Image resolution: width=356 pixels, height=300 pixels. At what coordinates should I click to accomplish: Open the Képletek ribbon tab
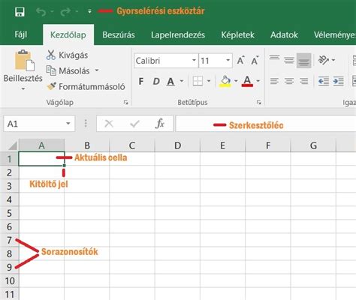[237, 34]
